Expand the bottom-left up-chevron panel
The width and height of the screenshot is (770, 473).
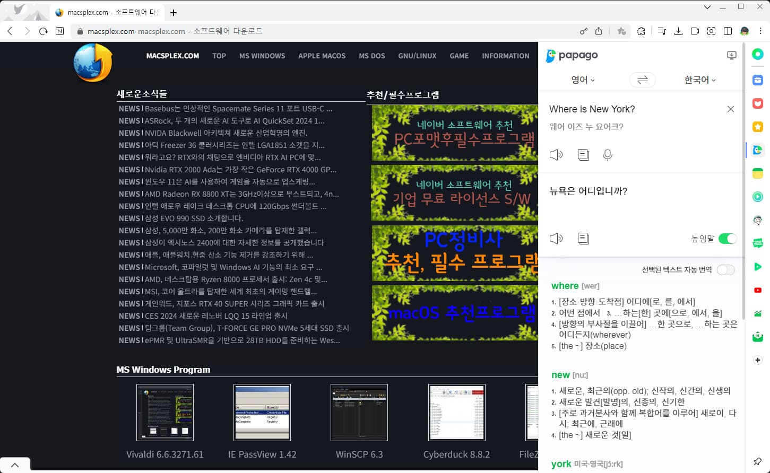pyautogui.click(x=15, y=465)
